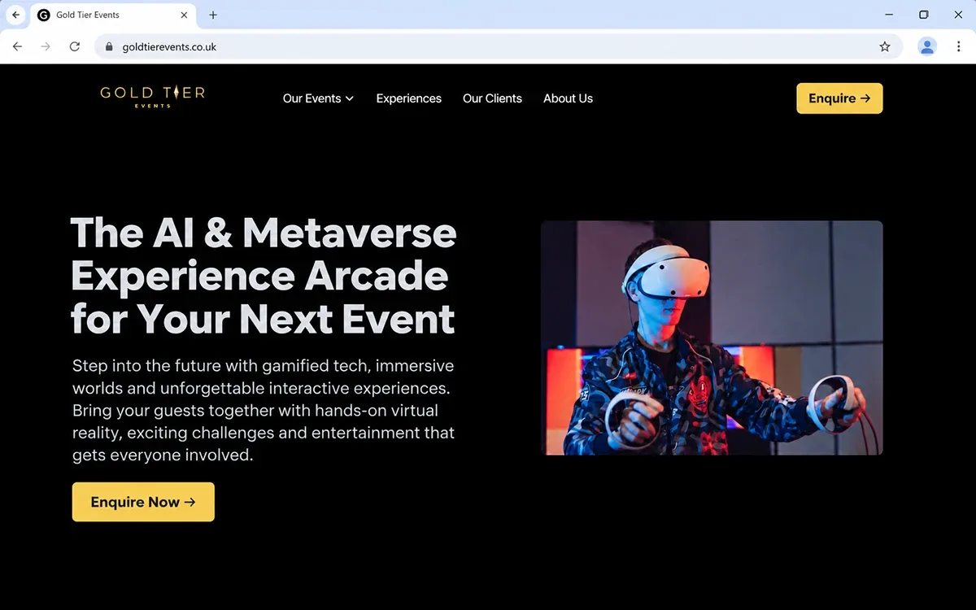Minimize the browser window
This screenshot has height=610, width=976.
pyautogui.click(x=889, y=15)
